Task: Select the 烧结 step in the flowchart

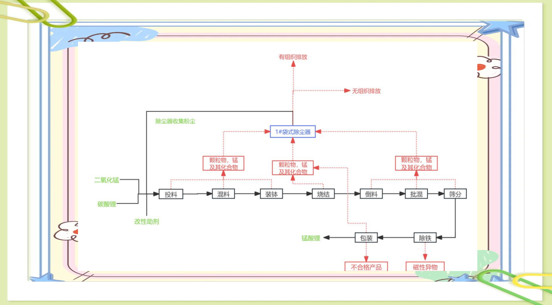Action: coord(323,194)
